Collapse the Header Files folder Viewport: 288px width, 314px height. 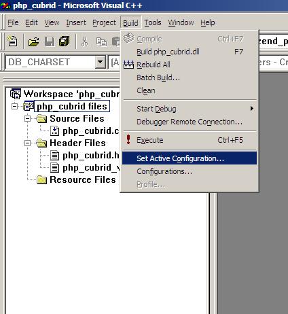27,143
